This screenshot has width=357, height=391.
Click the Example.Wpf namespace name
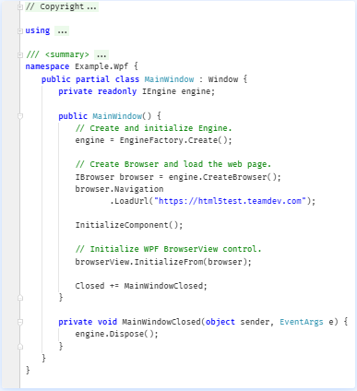click(x=101, y=66)
